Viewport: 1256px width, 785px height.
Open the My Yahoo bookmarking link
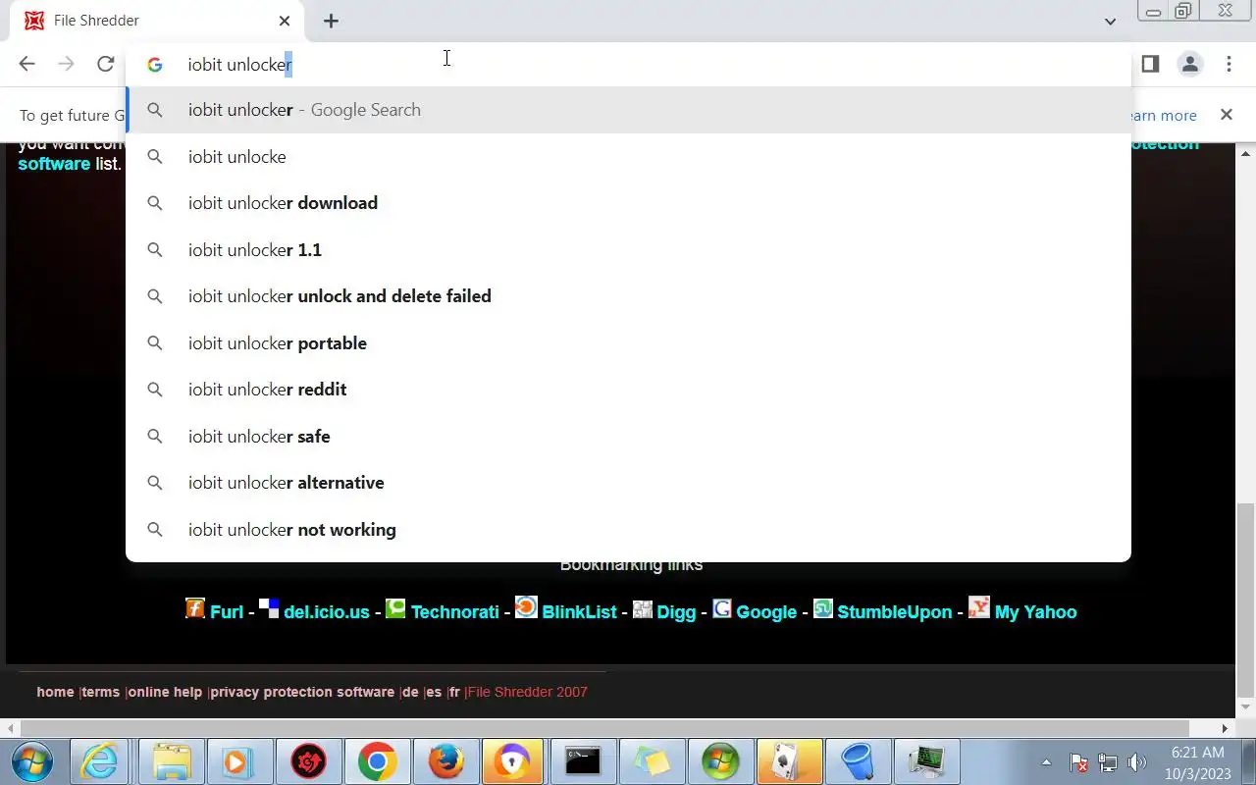click(1036, 612)
